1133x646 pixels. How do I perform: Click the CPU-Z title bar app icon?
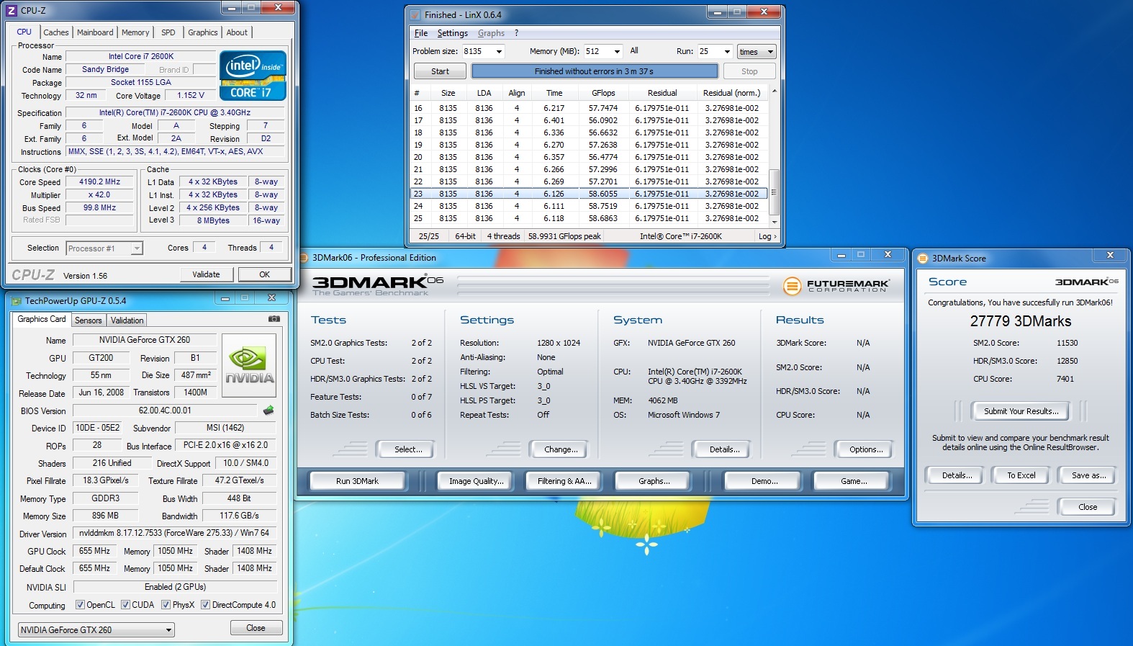(12, 10)
